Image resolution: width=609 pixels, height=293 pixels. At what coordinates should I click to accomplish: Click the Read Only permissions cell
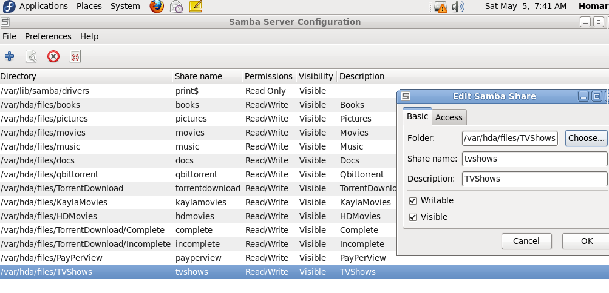coord(265,91)
